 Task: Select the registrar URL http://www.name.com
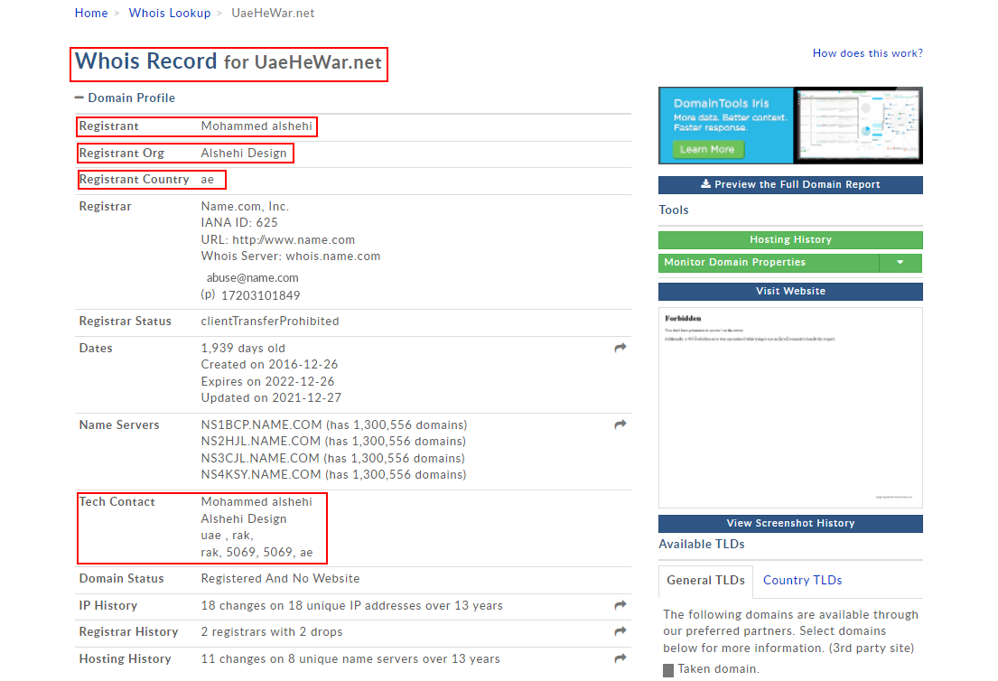[294, 240]
